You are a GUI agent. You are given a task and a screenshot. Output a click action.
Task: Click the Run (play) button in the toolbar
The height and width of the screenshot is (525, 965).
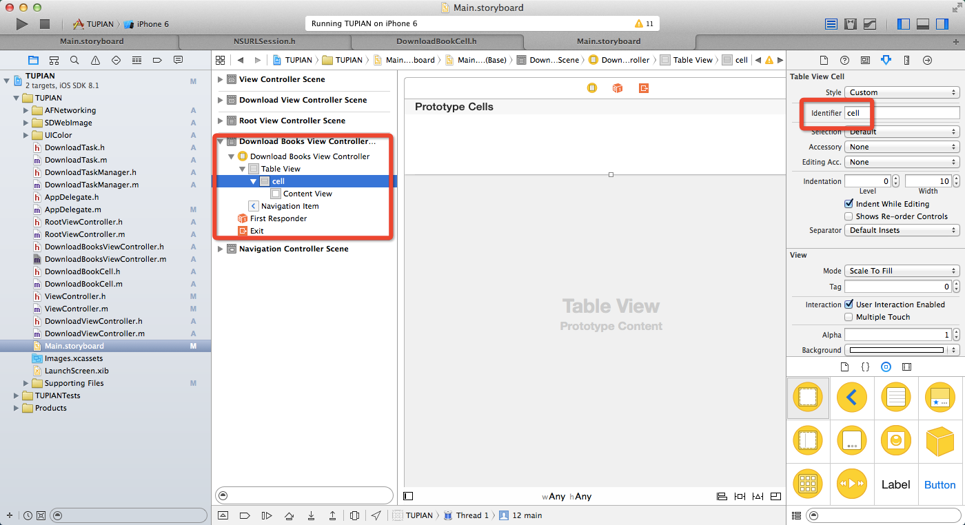click(22, 24)
